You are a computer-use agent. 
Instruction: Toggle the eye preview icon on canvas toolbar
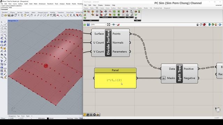point(114,25)
